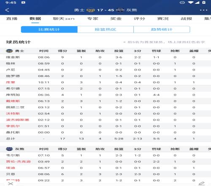Image resolution: width=211 pixels, height=186 pixels.
Task: Switch to the 战报 tab
Action: click(186, 19)
